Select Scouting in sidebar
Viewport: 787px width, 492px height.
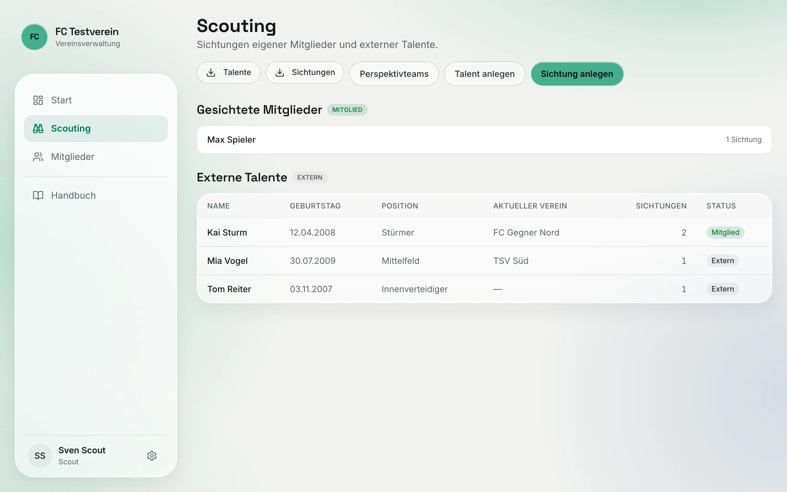pos(96,129)
